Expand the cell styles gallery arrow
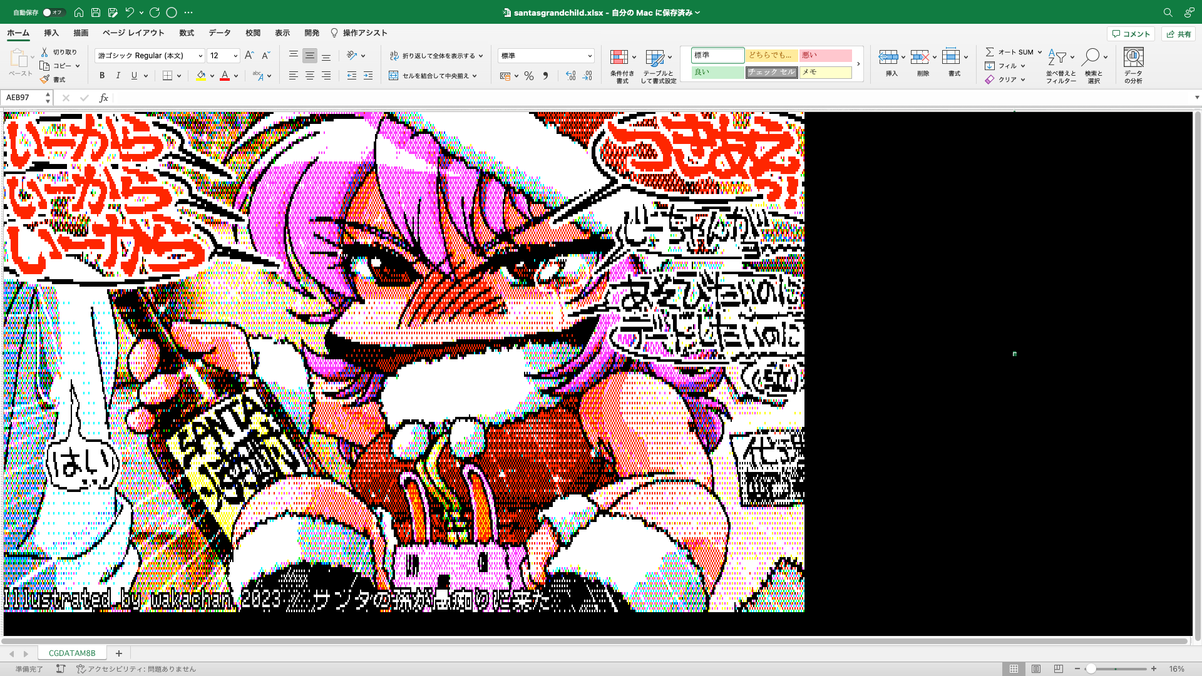The image size is (1202, 676). tap(858, 64)
